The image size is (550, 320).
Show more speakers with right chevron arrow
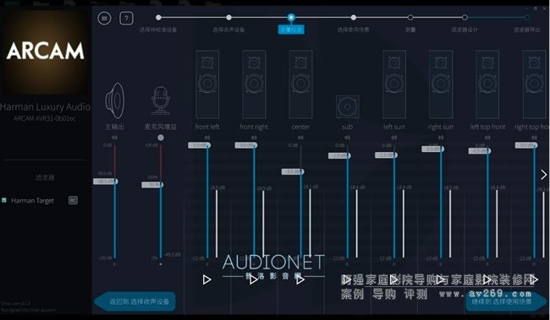(x=544, y=175)
